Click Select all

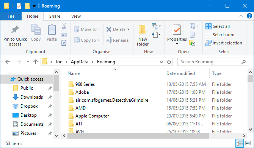pyautogui.click(x=218, y=26)
